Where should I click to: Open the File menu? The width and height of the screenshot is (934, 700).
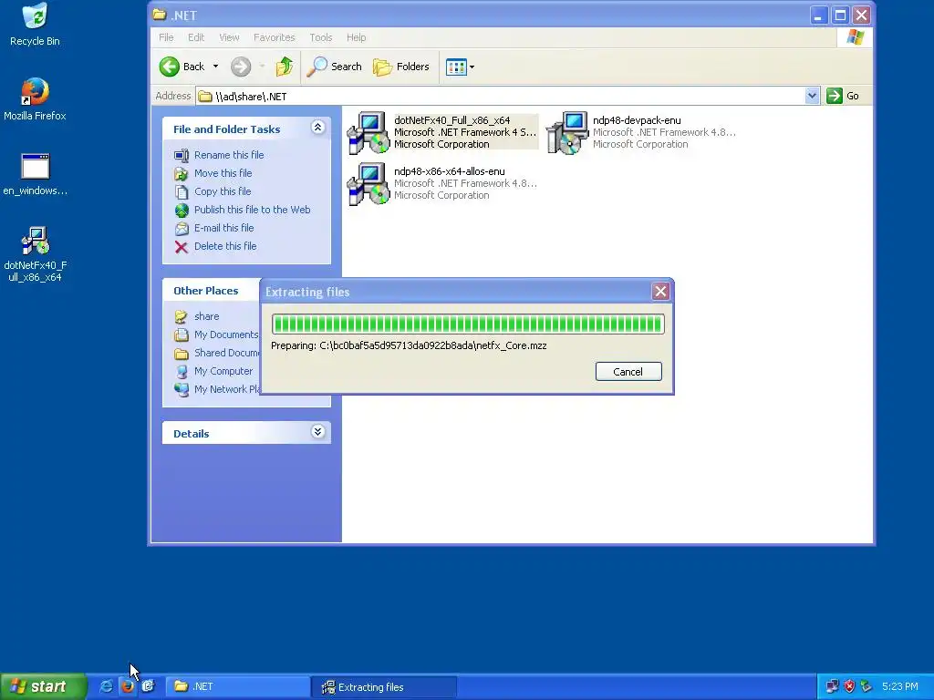(166, 37)
